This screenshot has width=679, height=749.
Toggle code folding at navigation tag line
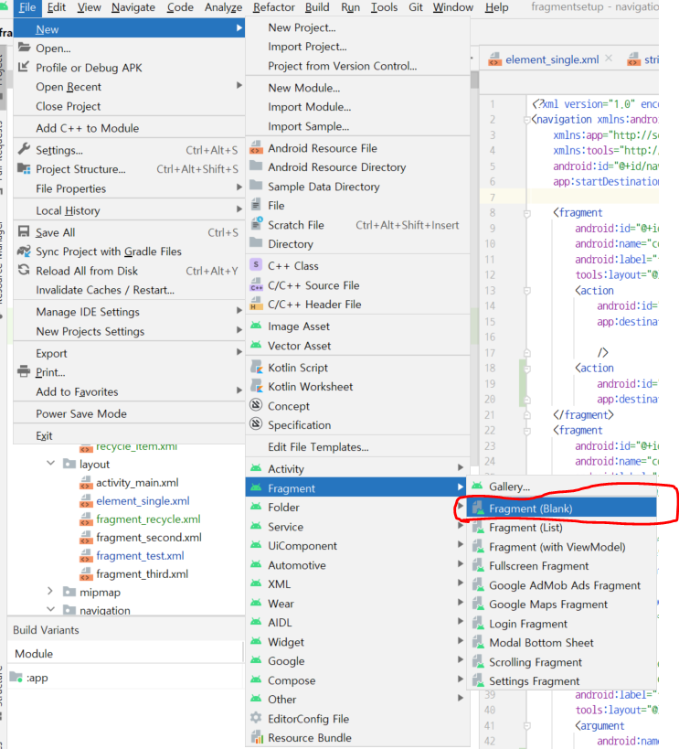526,120
